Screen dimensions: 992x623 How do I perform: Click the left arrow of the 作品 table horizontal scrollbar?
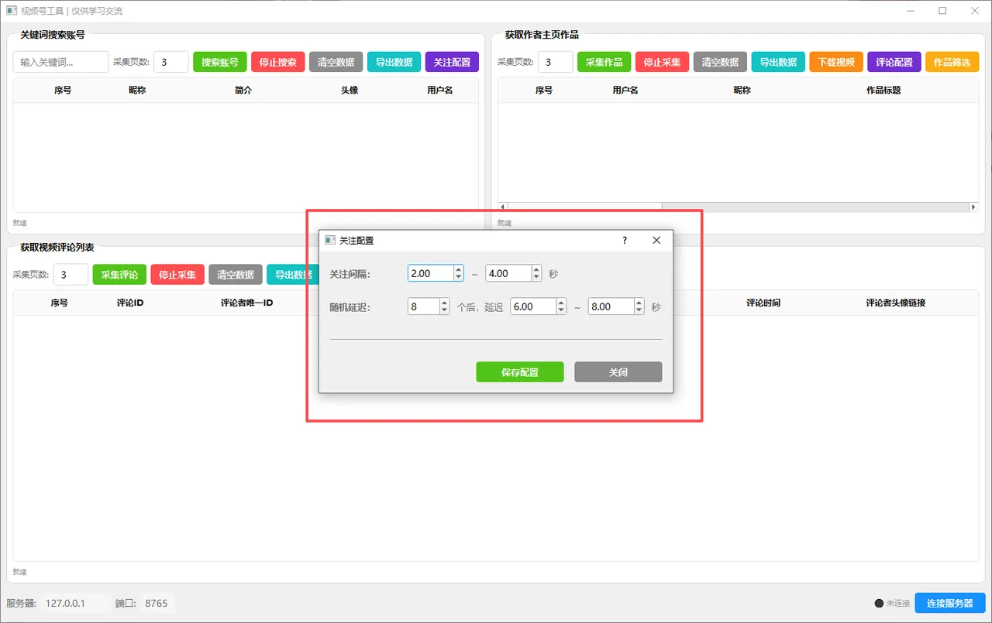(x=502, y=207)
